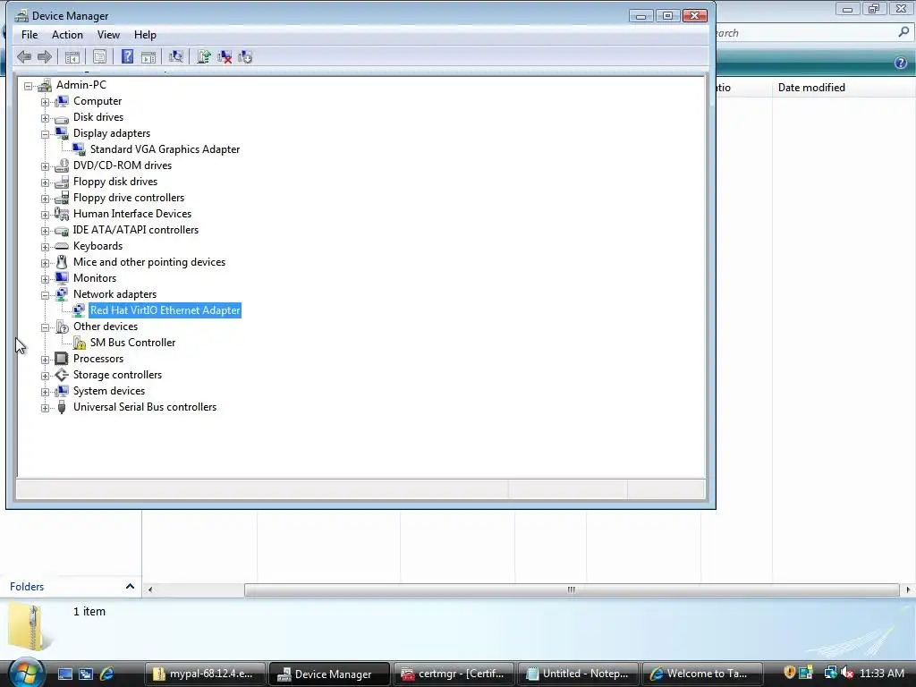The height and width of the screenshot is (687, 916).
Task: Toggle Show/Hide Action Pane icon
Action: click(x=148, y=56)
